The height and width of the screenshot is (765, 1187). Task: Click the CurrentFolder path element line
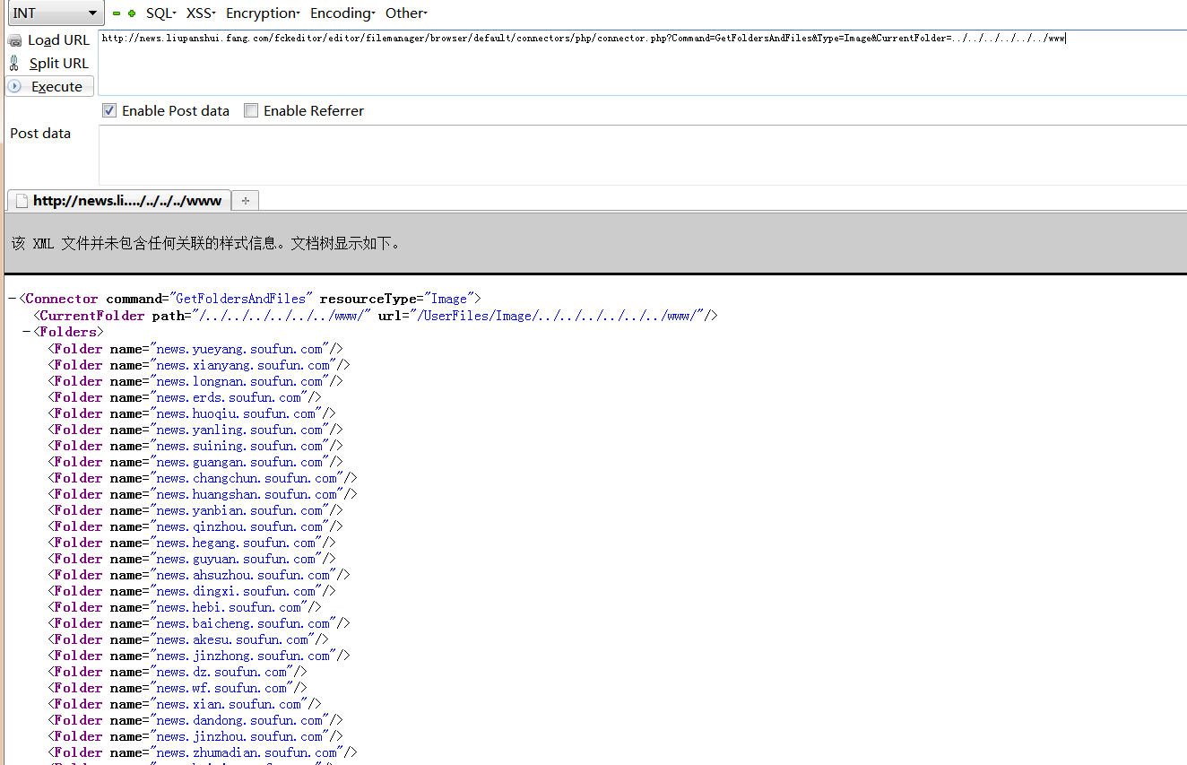pos(376,316)
